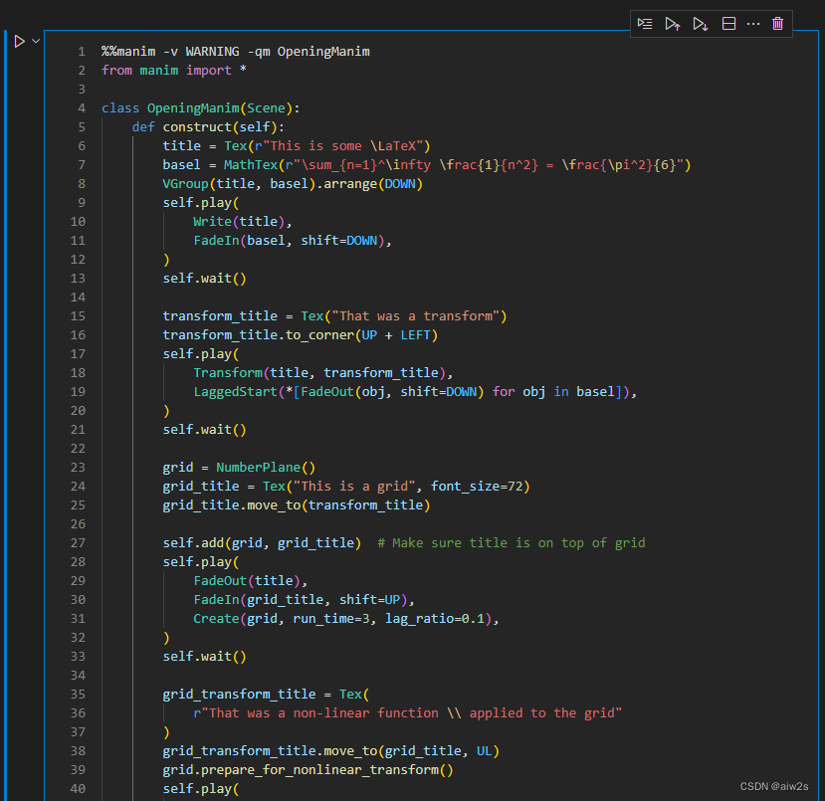Click 'VGroup(title, basel).arrange(DOWN)'
The width and height of the screenshot is (825, 801).
(293, 184)
